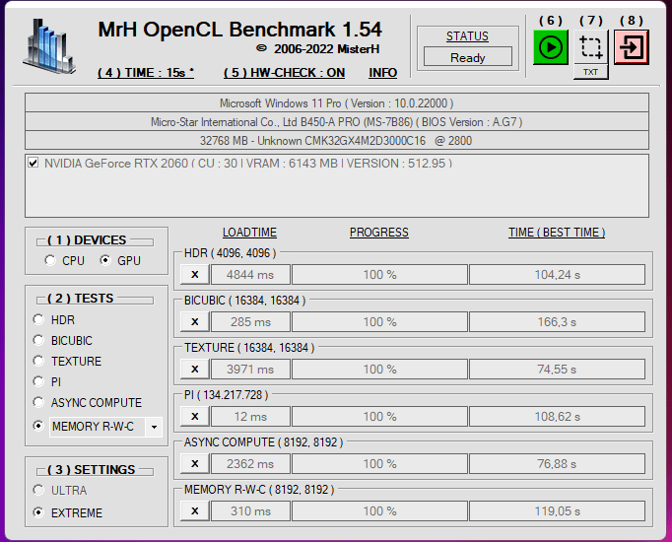Clear the PI result with X button
672x542 pixels.
(x=195, y=417)
